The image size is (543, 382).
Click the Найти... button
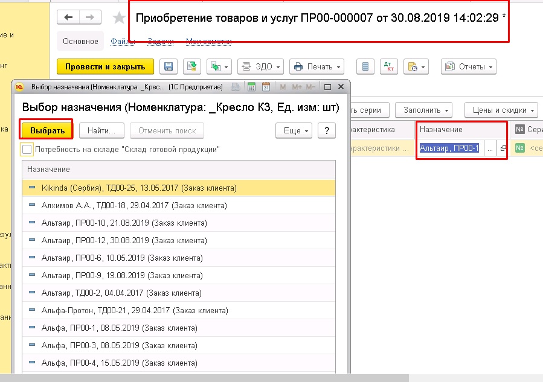coord(101,130)
